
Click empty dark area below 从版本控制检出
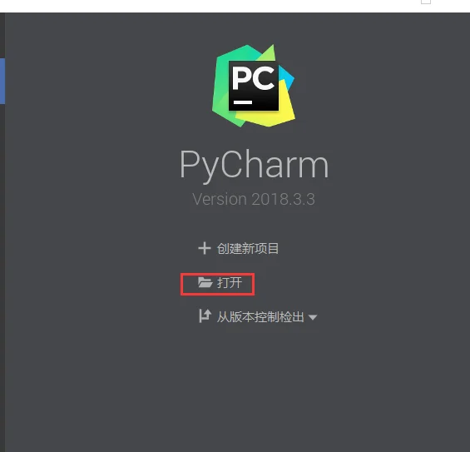[x=255, y=390]
